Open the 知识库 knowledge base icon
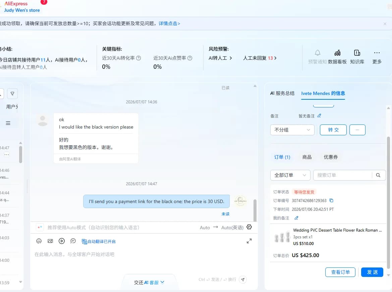The image size is (392, 292). coord(357,57)
